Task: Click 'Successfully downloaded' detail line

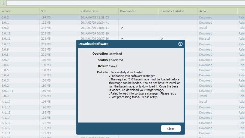Action: point(126,72)
